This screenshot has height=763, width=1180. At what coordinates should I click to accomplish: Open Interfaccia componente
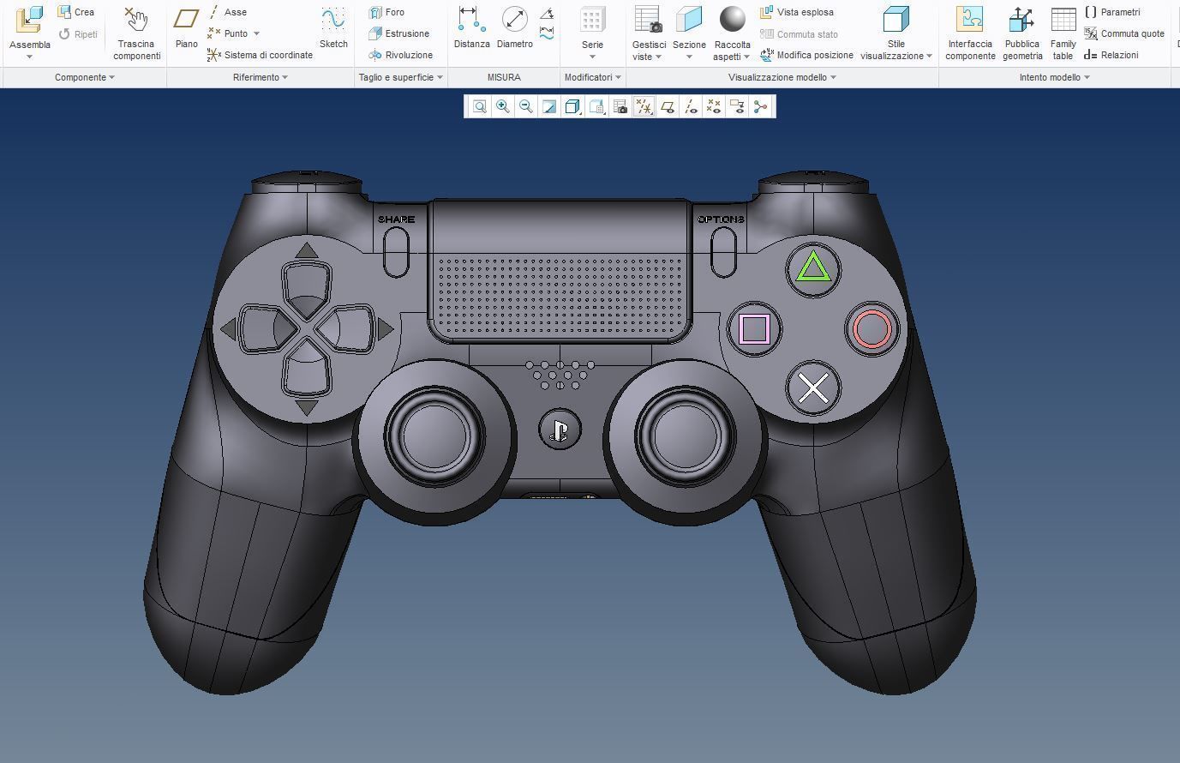[970, 33]
